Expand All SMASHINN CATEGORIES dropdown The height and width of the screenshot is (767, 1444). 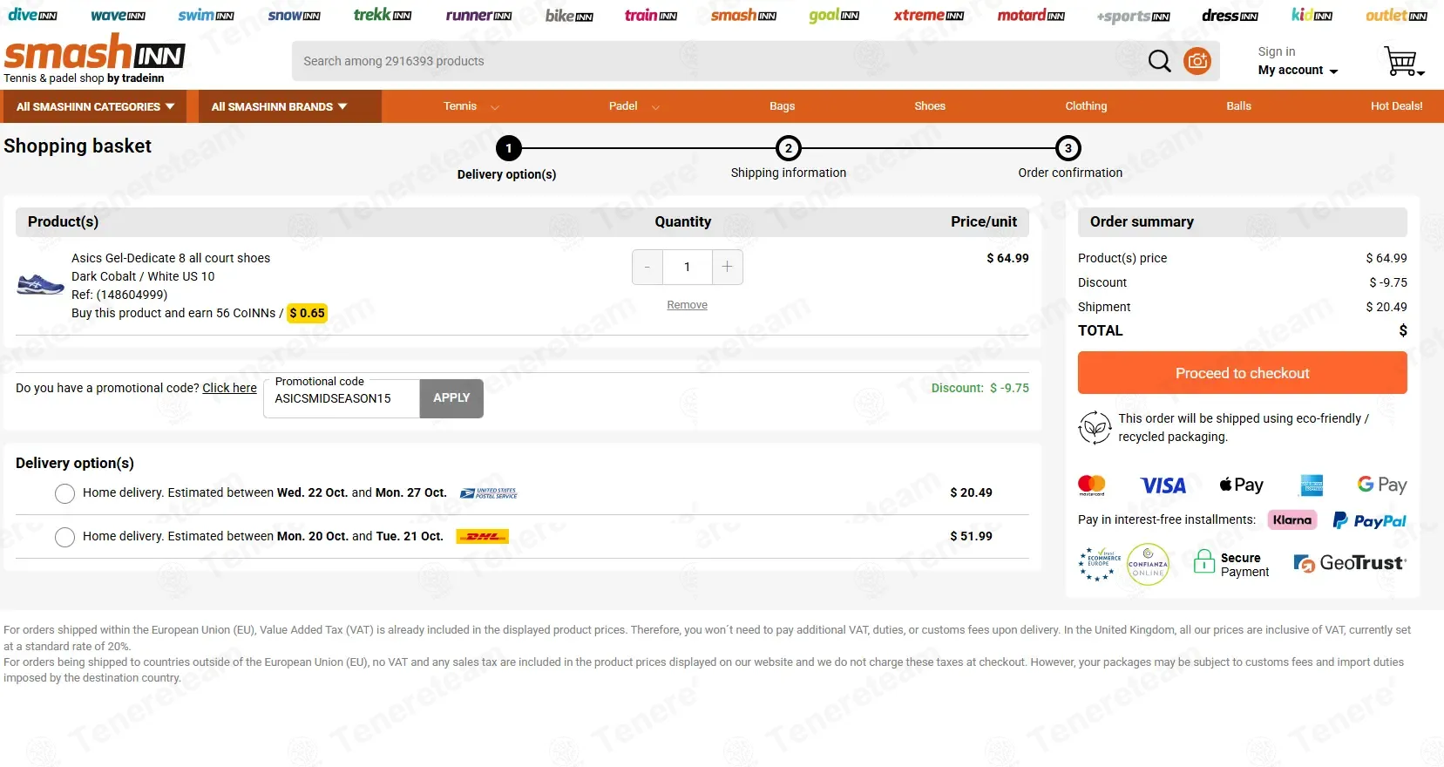pyautogui.click(x=95, y=106)
